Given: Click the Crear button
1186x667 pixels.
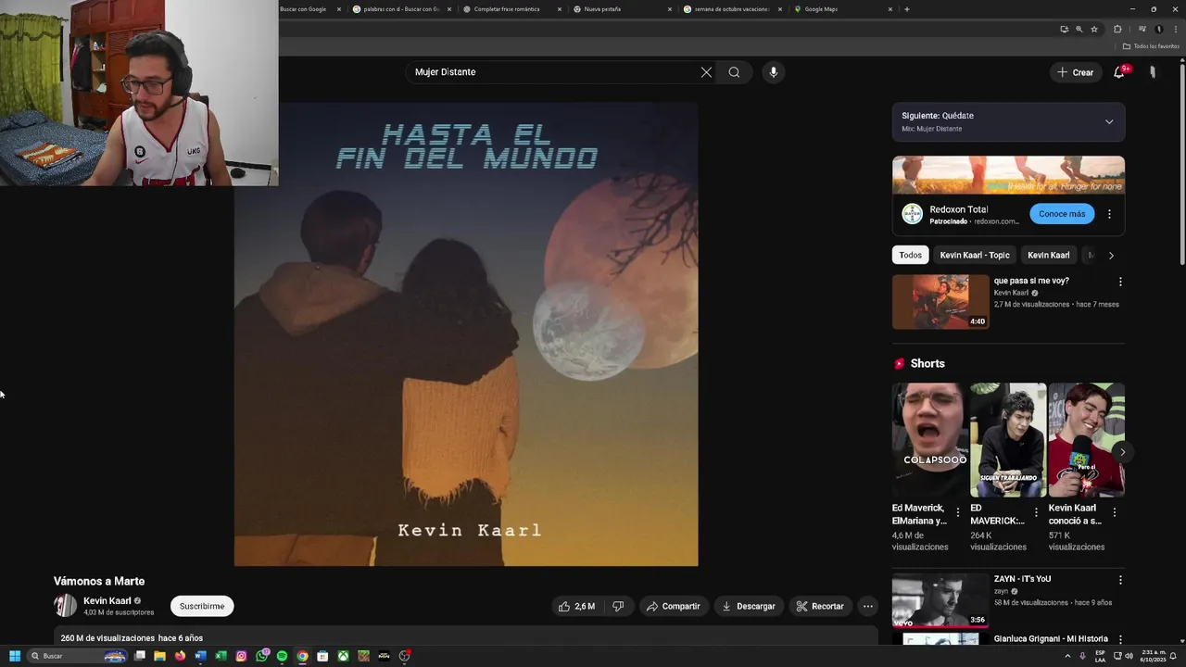Looking at the screenshot, I should (1076, 72).
